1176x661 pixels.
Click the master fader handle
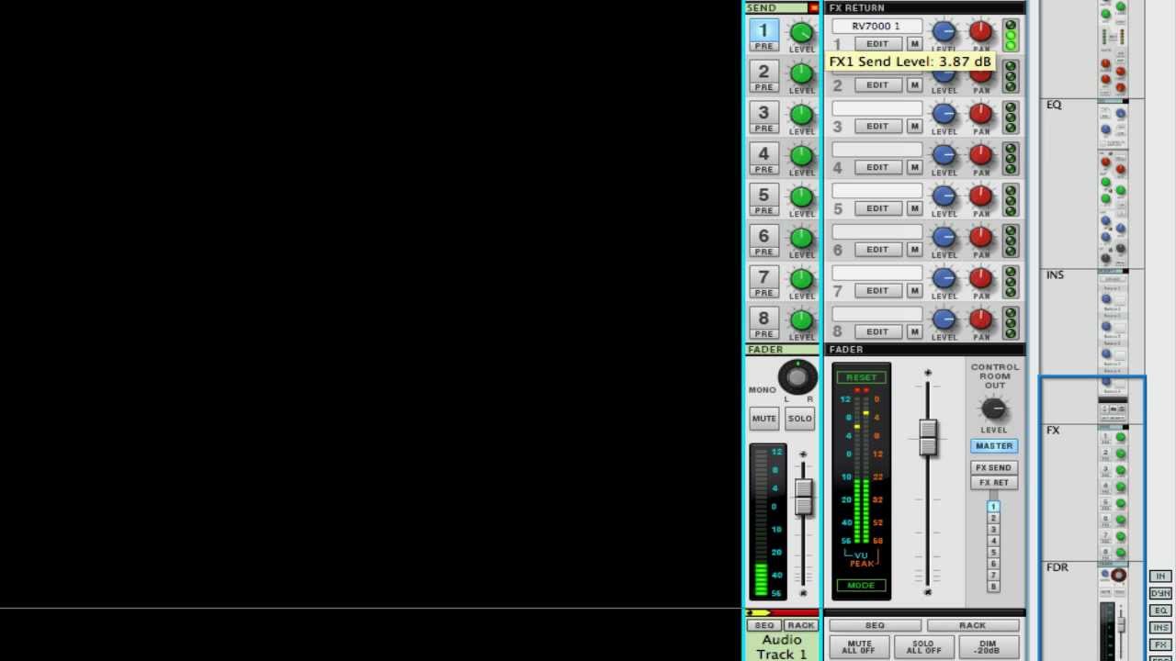[927, 437]
